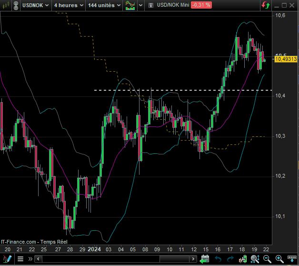Click the zoom out magnifier icon
Image resolution: width=299 pixels, height=266 pixels.
click(267, 259)
